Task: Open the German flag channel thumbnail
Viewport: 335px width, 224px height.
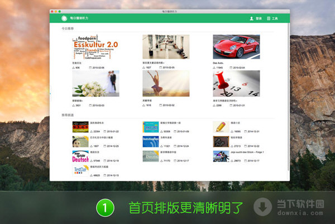Action: (80, 127)
